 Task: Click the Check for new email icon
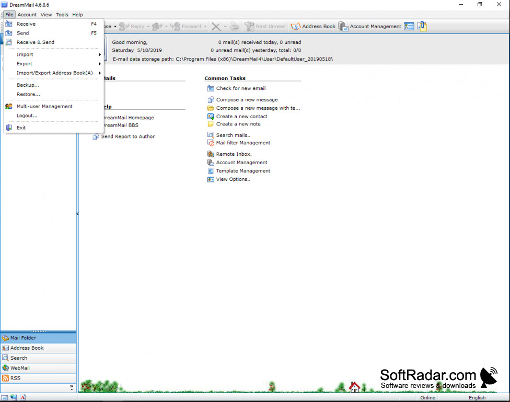point(211,88)
